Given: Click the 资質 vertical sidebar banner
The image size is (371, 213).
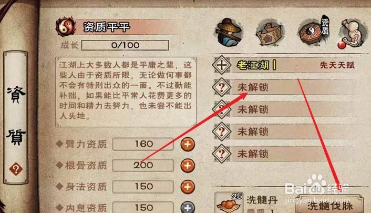Looking at the screenshot, I should 16,117.
